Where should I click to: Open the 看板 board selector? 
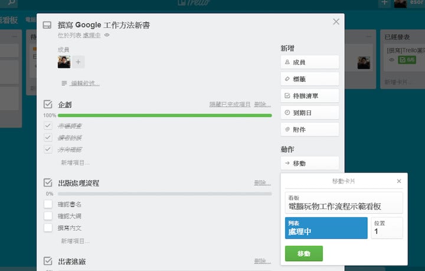pyautogui.click(x=344, y=203)
